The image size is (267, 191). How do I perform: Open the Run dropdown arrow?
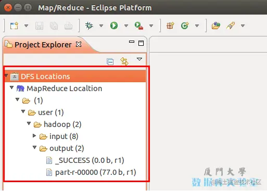point(126,26)
